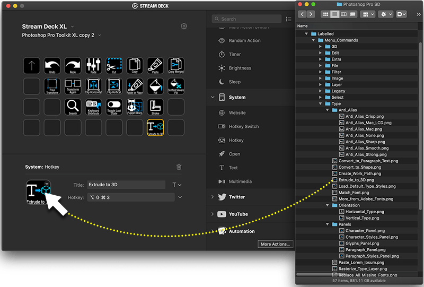Image resolution: width=424 pixels, height=287 pixels.
Task: Select the Fill bucket key
Action: (155, 86)
